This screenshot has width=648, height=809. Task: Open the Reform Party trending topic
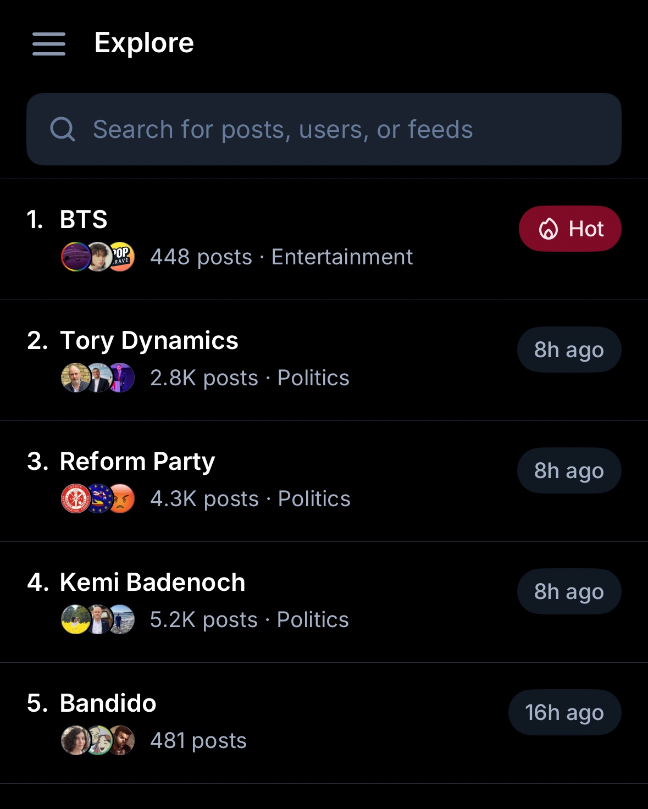[137, 461]
